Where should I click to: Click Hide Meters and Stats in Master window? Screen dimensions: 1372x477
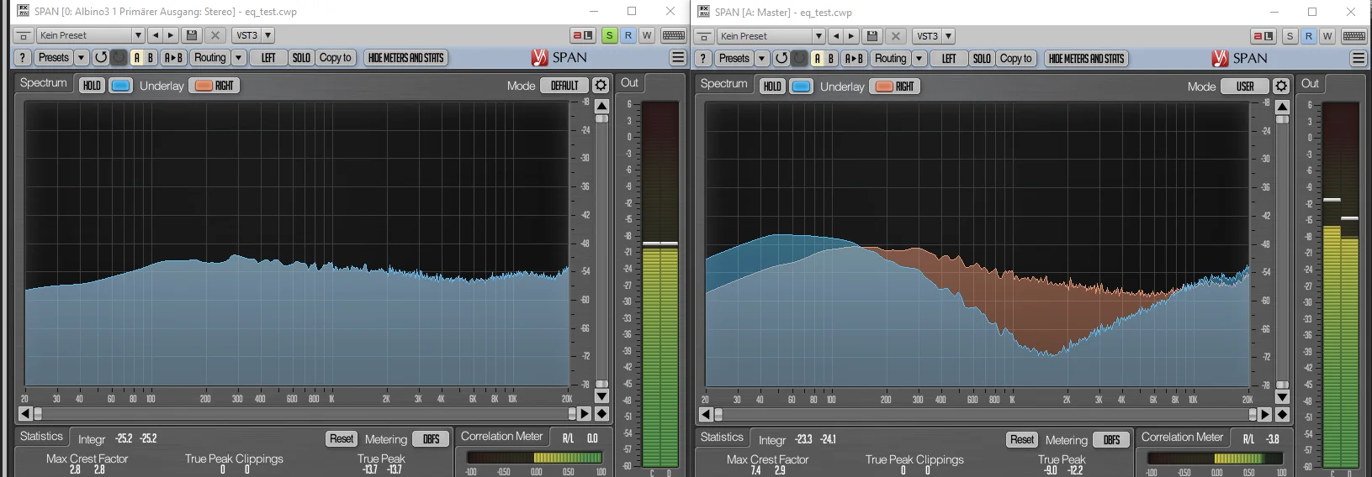tap(1087, 59)
